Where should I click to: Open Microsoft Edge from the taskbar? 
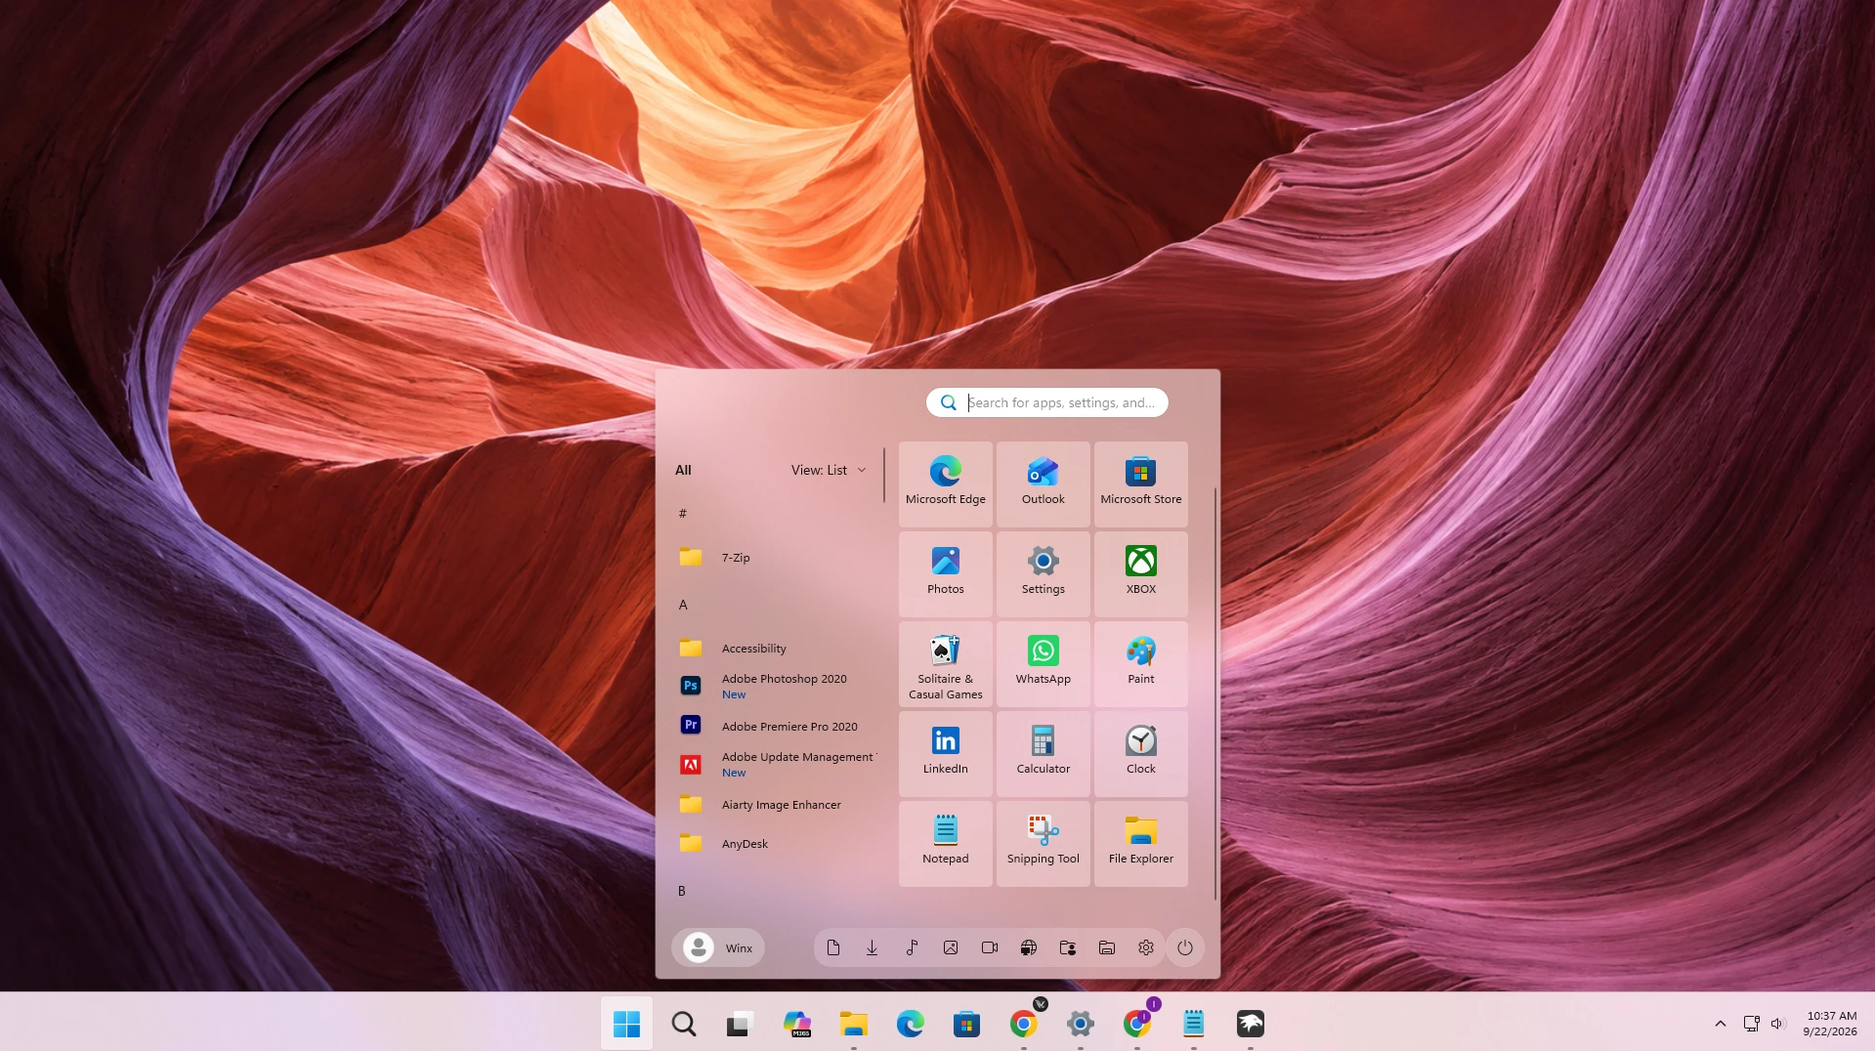click(x=911, y=1024)
